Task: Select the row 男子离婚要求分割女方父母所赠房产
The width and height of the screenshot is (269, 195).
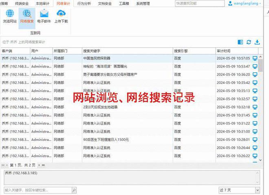Action: pos(129,75)
